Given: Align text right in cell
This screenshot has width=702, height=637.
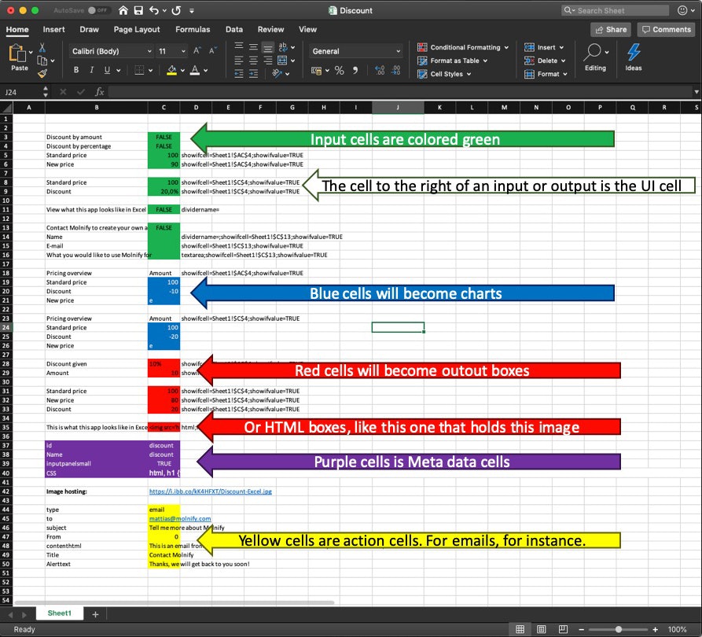Looking at the screenshot, I should pyautogui.click(x=268, y=60).
